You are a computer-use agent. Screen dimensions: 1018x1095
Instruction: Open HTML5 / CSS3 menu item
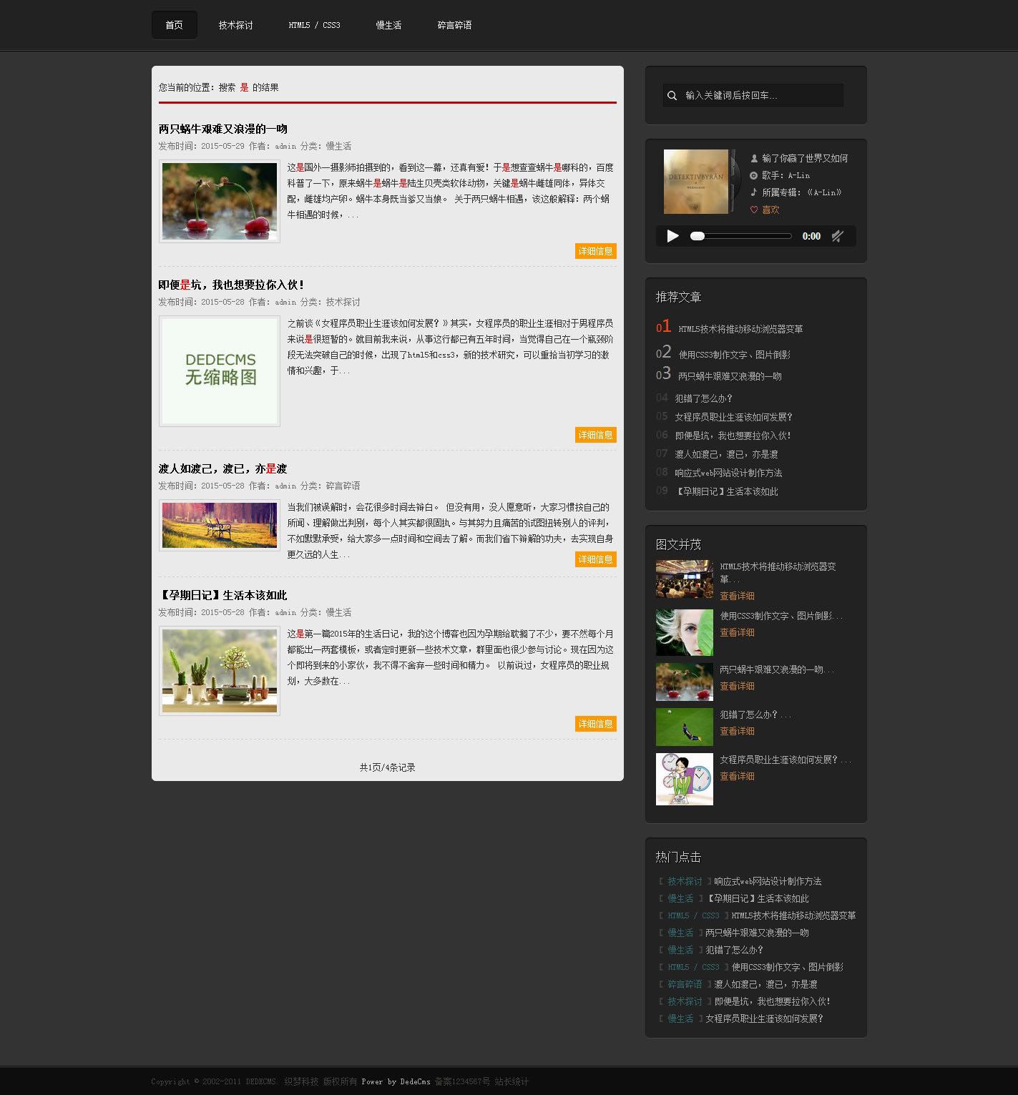click(314, 25)
